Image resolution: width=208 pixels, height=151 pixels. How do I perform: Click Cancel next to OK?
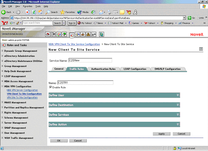point(78,141)
